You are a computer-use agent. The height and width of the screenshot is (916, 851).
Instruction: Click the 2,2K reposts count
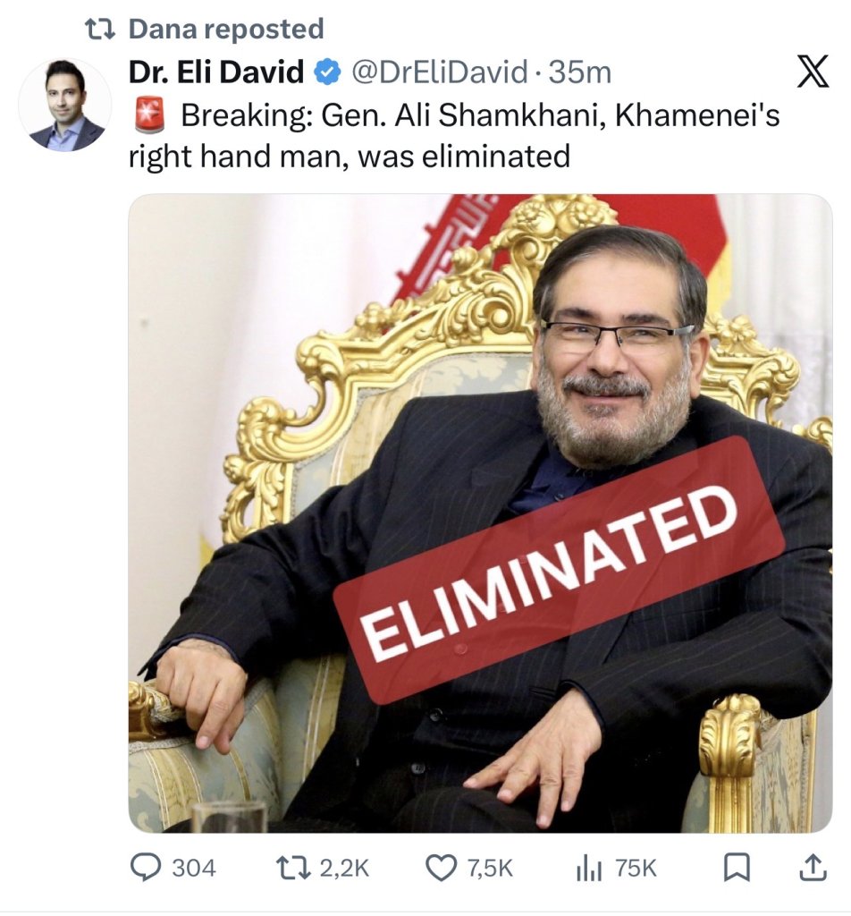[344, 868]
